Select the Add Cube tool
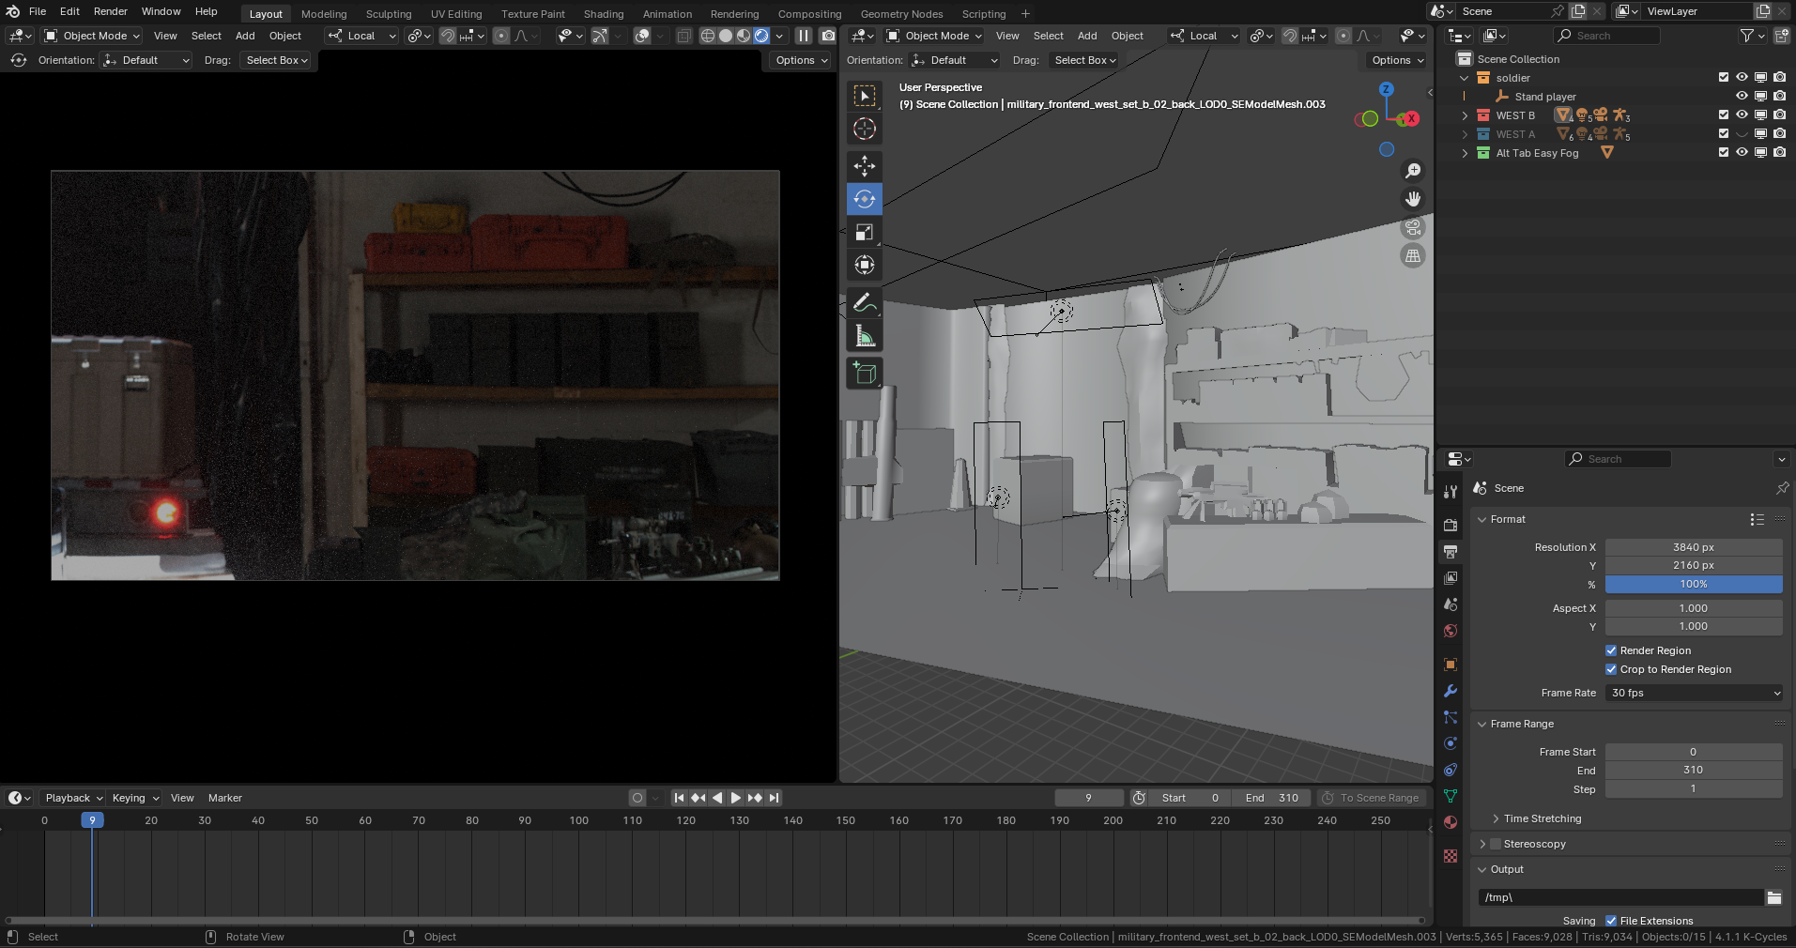Screen dimensions: 1796x948 865,374
